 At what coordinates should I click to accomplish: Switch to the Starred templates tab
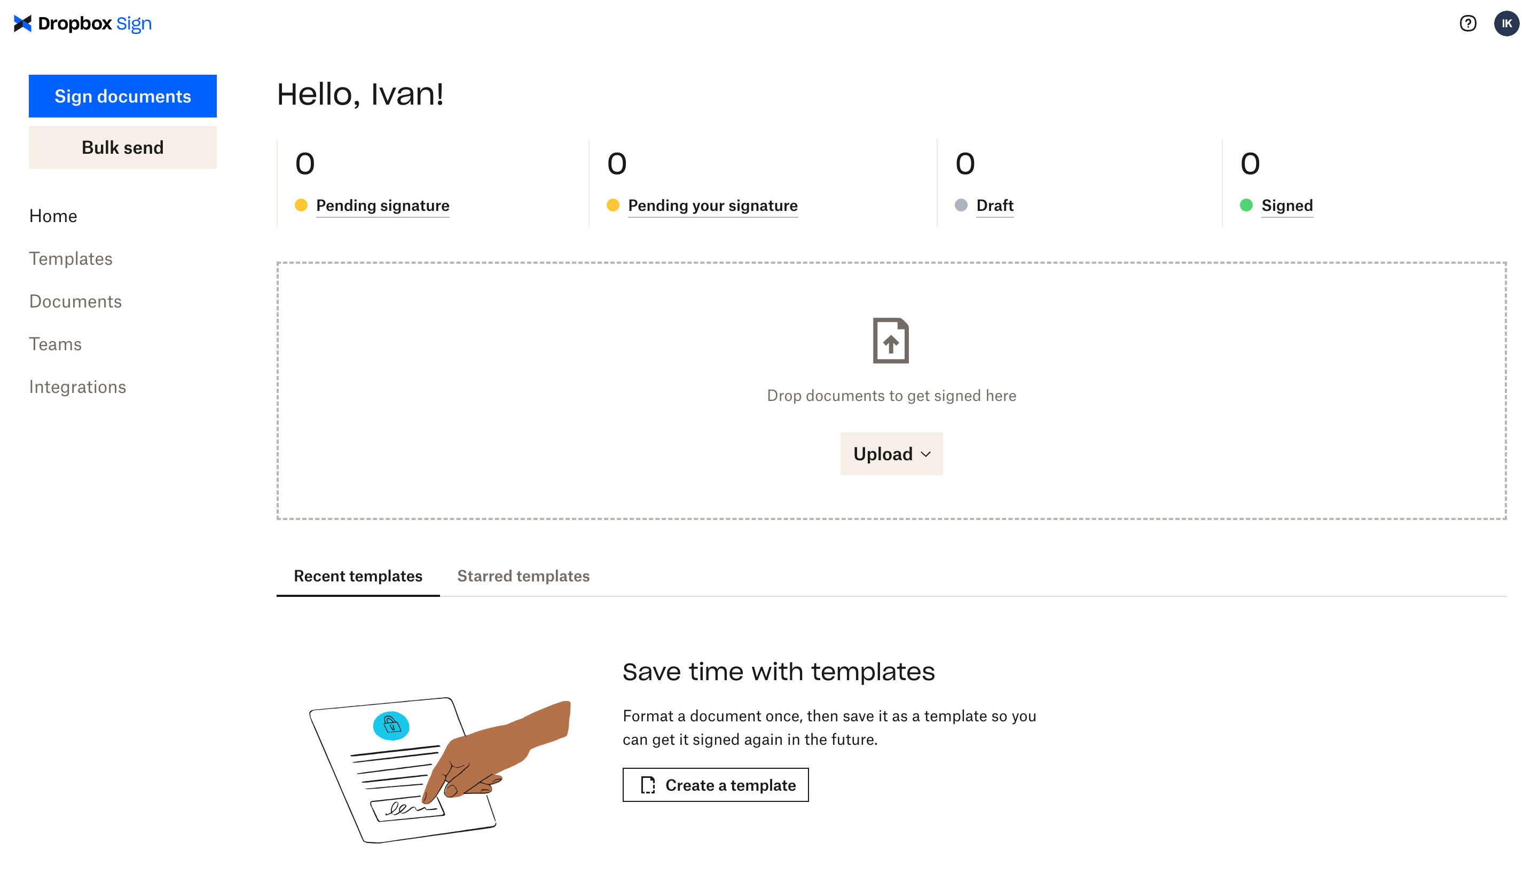(x=524, y=576)
